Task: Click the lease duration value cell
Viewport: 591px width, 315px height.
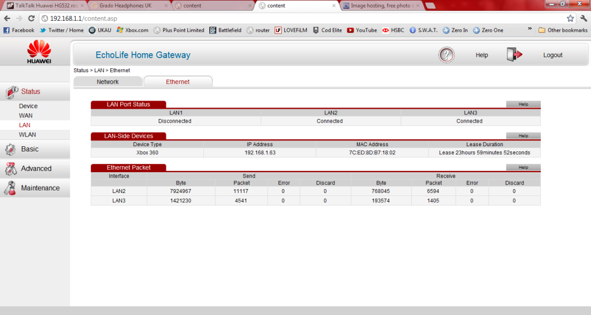Action: pos(484,153)
